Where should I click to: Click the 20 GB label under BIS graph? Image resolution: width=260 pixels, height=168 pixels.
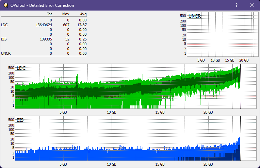point(208,164)
